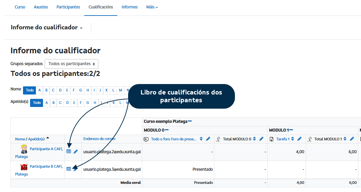This screenshot has width=361, height=192.
Task: Click Participante B's avatar picture
Action: point(24,167)
